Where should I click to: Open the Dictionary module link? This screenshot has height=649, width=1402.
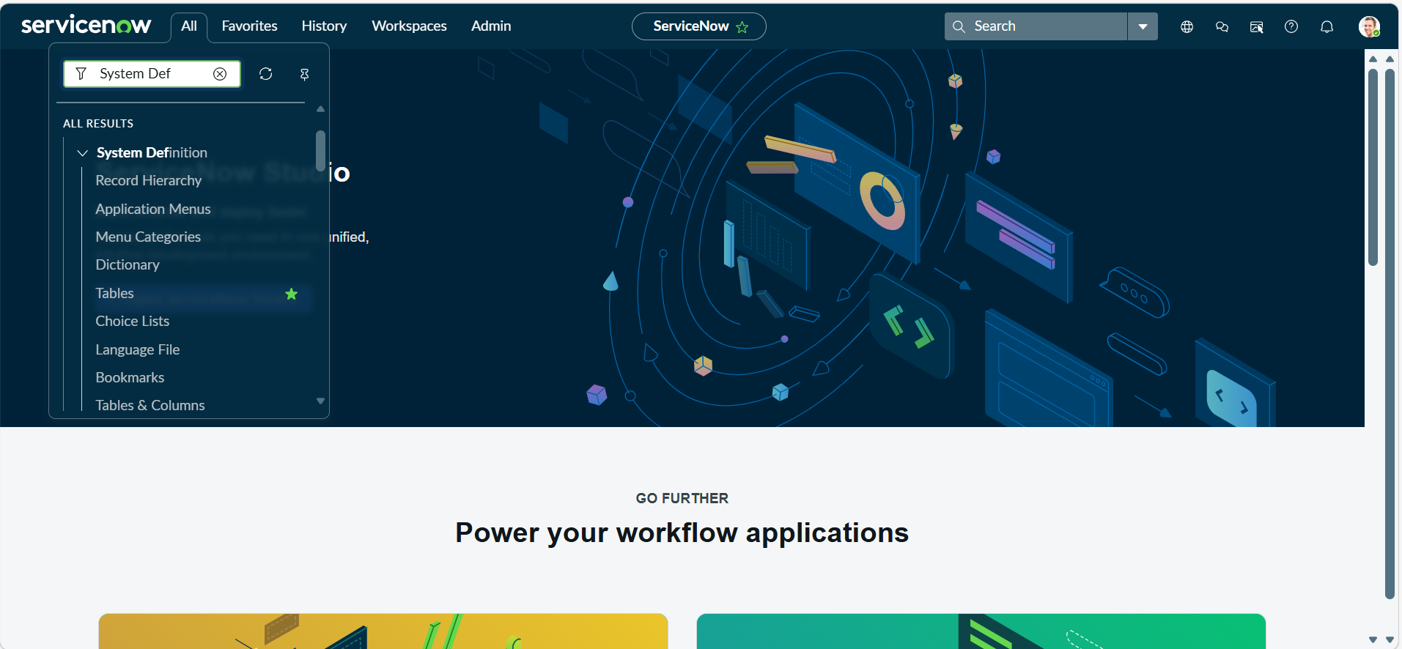(128, 265)
